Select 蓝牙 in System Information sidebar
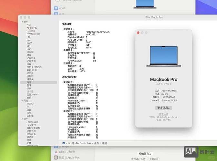Screen dimensions: 217x161 coord(29,86)
